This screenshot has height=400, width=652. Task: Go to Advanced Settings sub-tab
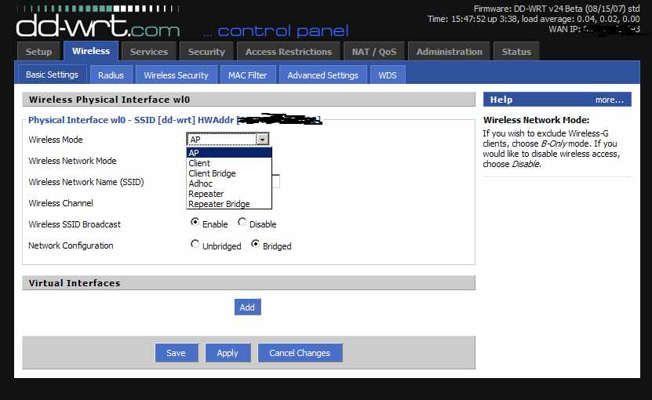[x=322, y=75]
